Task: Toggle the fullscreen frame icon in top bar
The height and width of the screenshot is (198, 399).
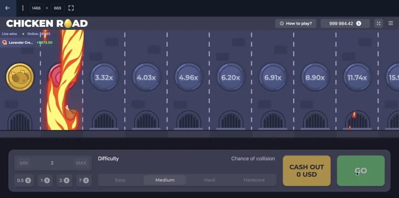Action: 71,8
